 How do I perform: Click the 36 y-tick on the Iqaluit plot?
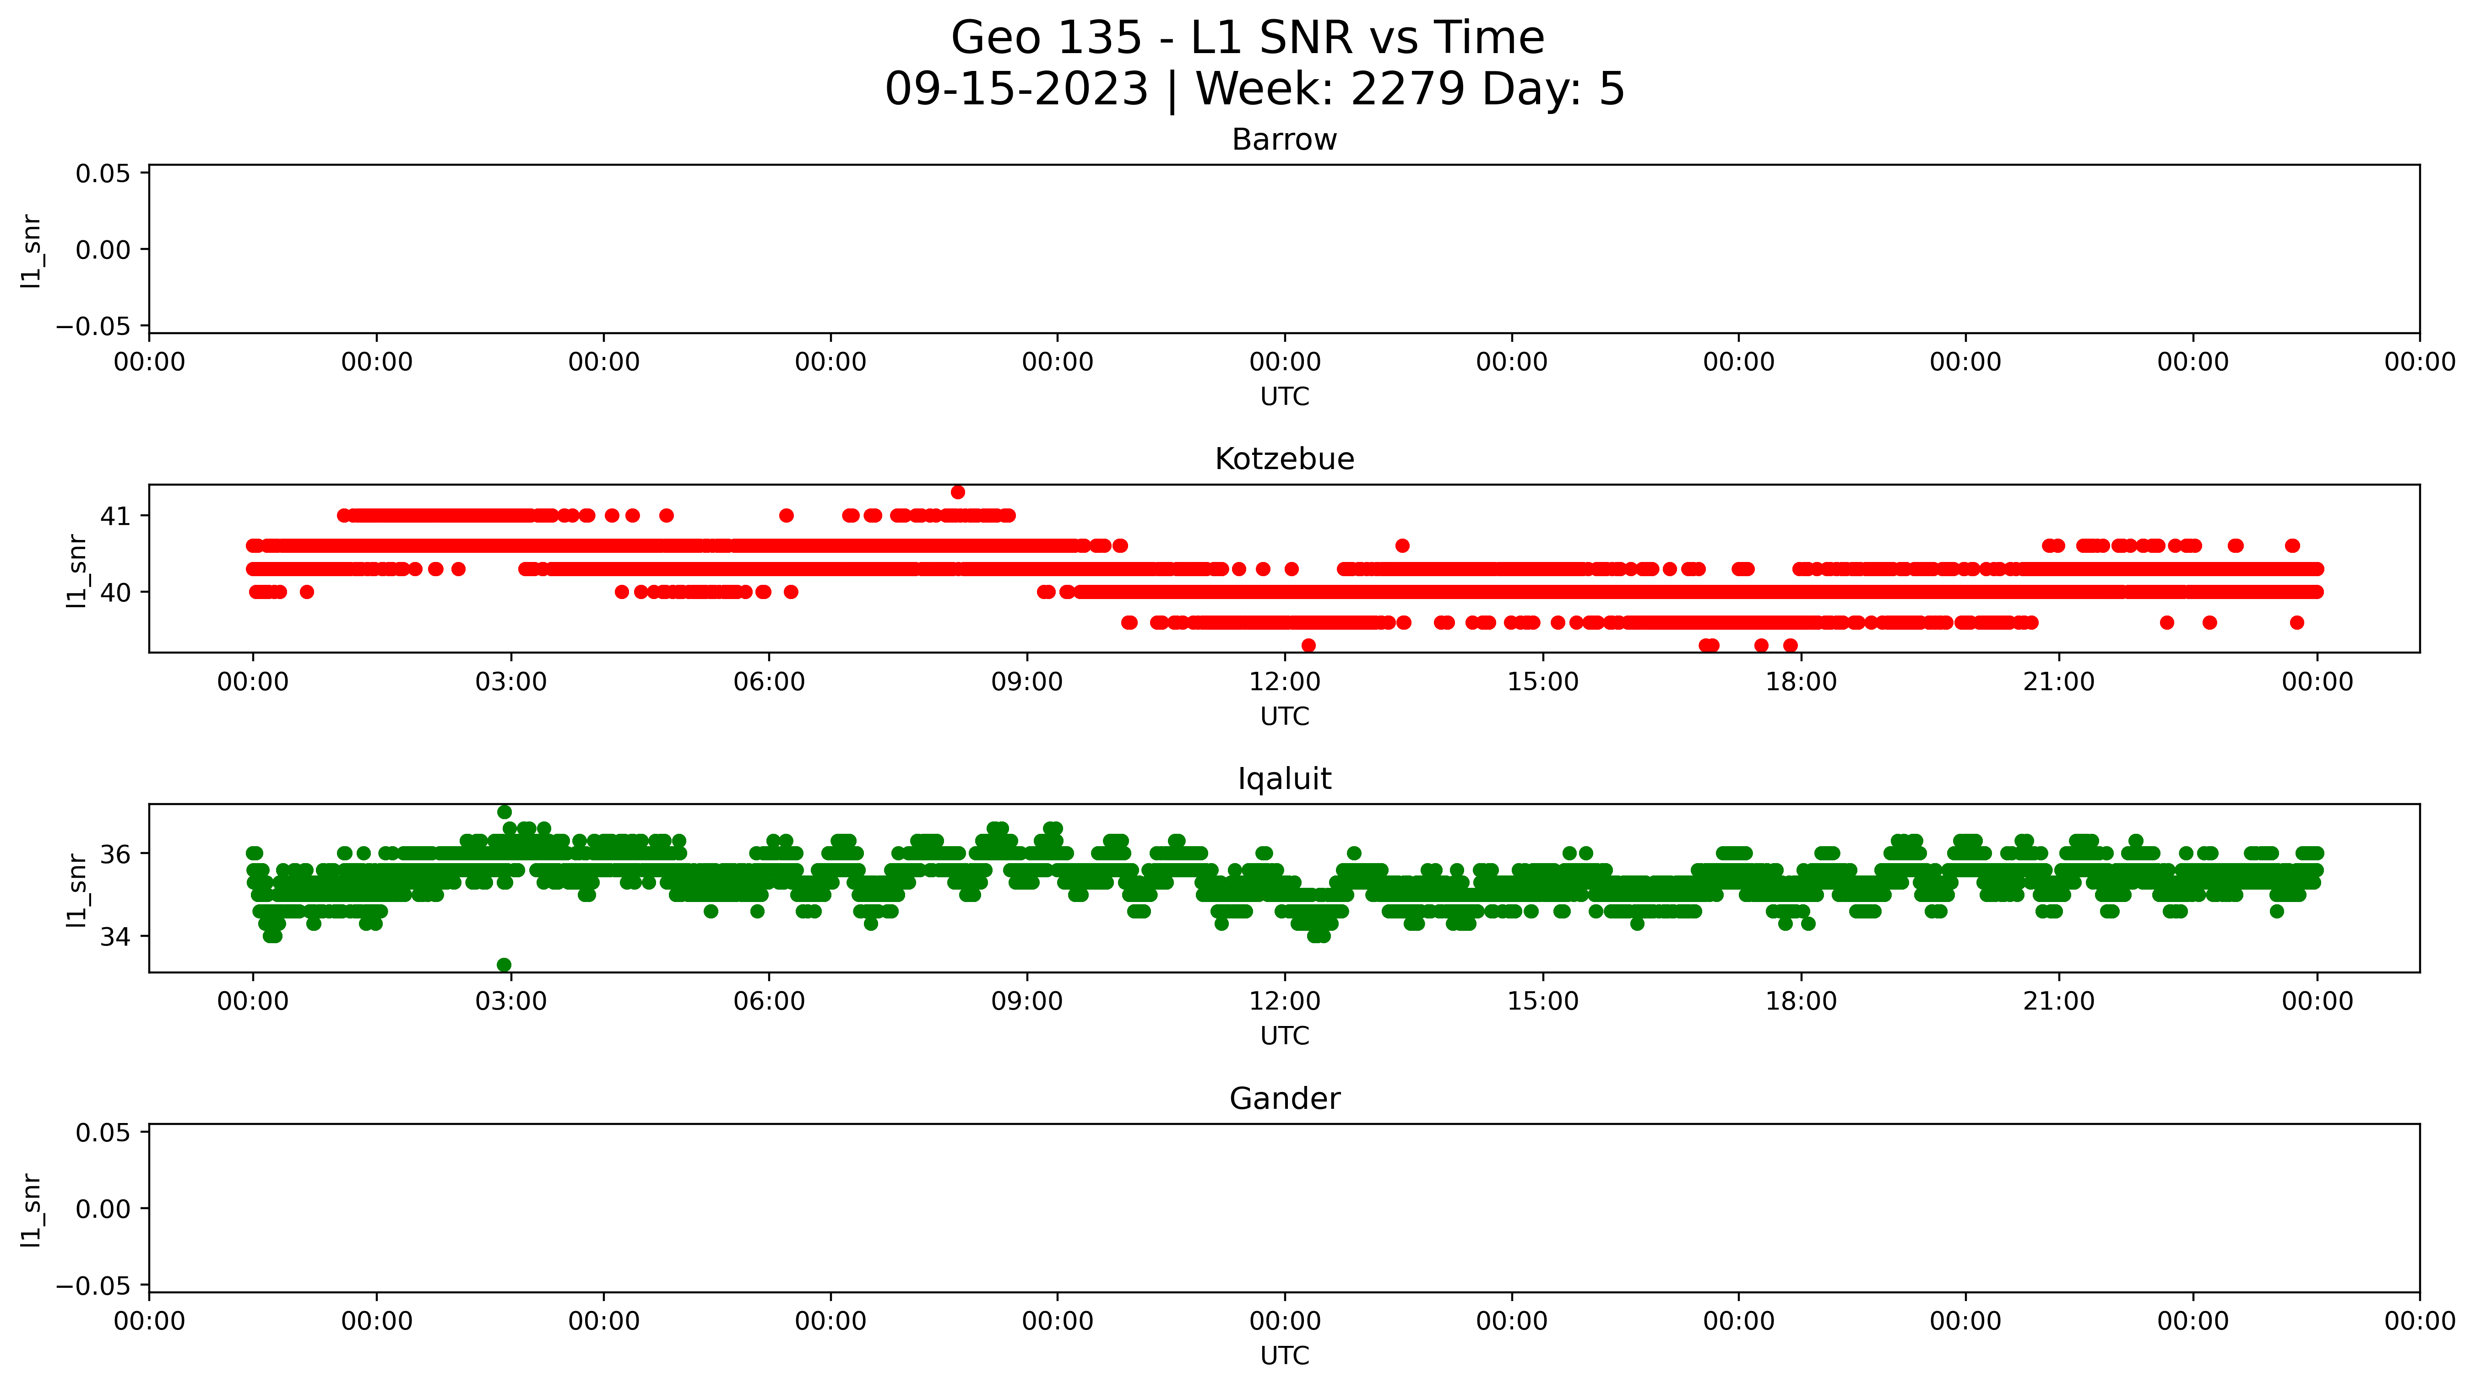click(x=115, y=854)
